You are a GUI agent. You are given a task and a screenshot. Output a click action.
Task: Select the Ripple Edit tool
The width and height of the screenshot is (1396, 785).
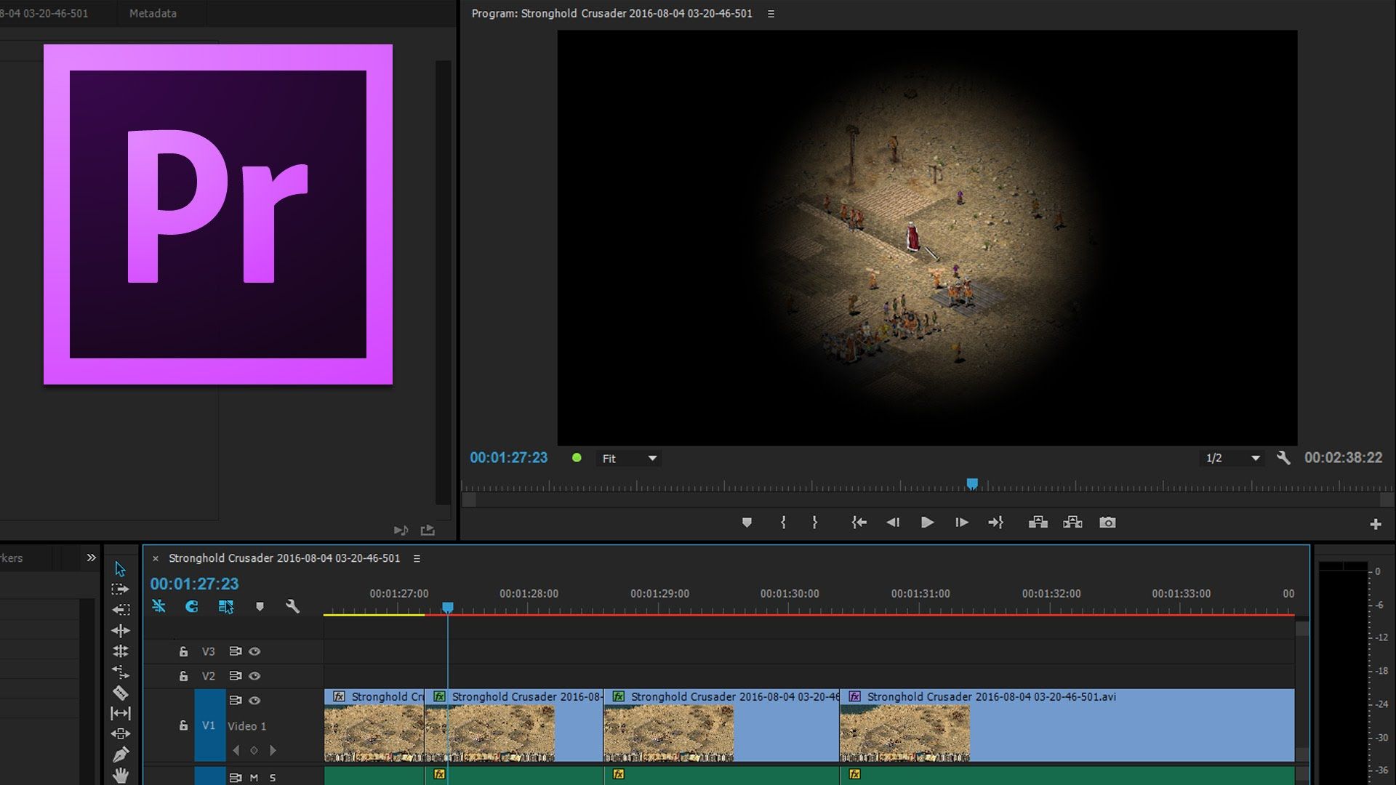(121, 630)
